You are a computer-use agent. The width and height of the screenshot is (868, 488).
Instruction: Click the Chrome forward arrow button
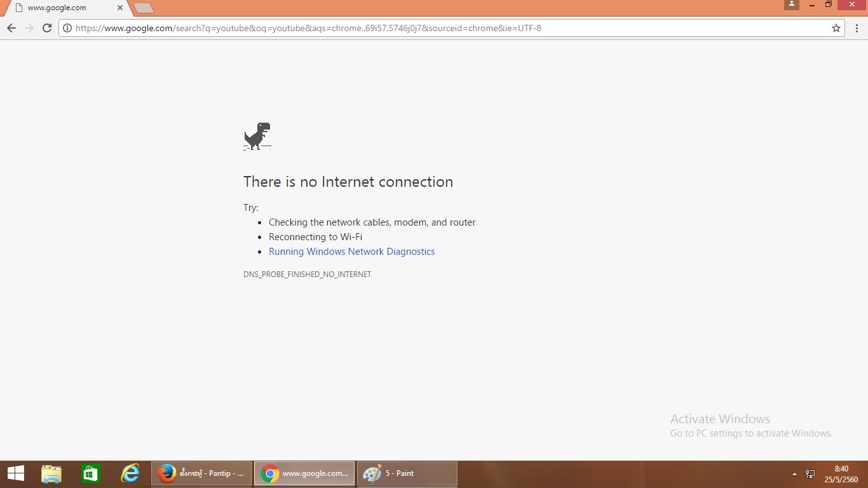(29, 28)
